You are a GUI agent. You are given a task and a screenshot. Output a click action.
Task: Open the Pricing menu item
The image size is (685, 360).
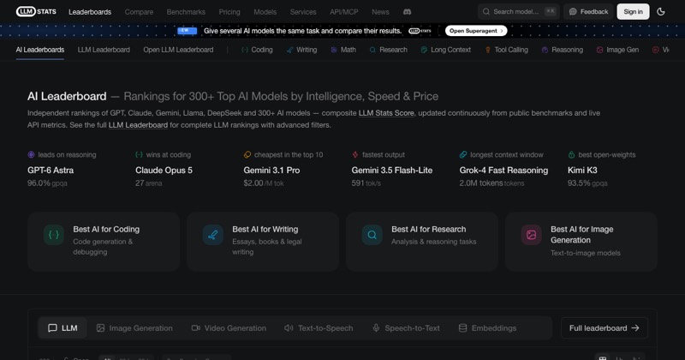229,12
